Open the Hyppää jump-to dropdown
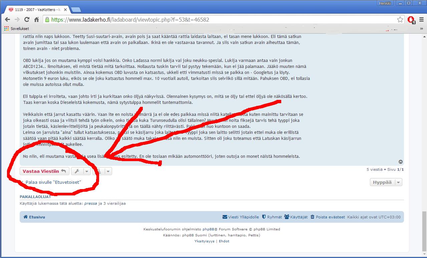 click(386, 182)
